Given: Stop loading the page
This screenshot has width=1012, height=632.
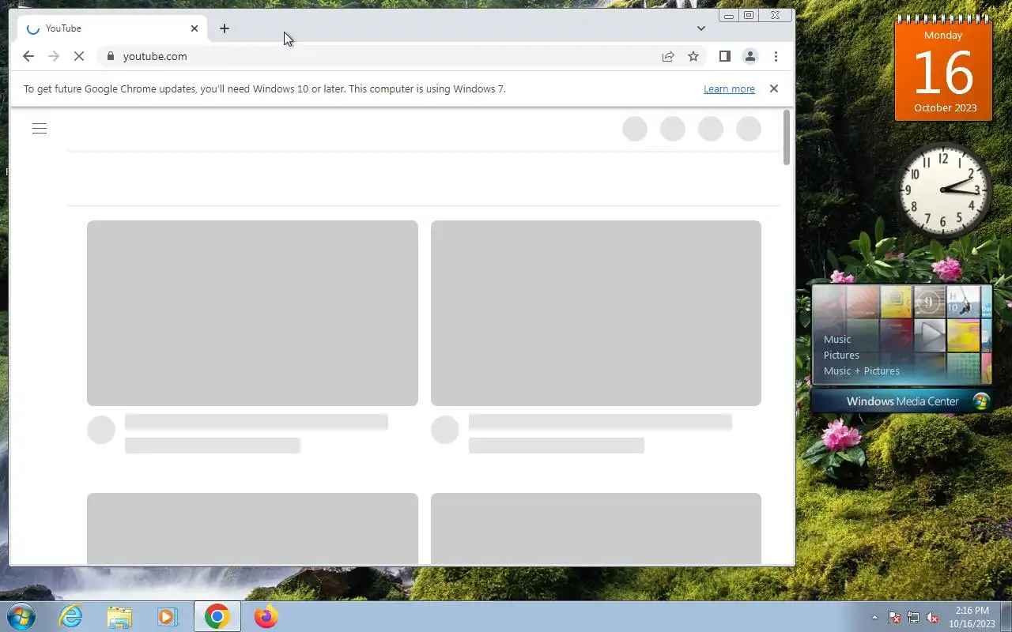Looking at the screenshot, I should 79,56.
